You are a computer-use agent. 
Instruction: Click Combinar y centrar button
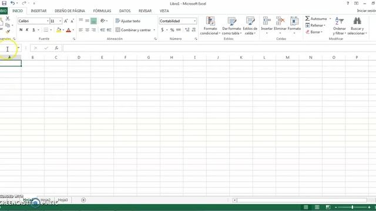pyautogui.click(x=133, y=30)
